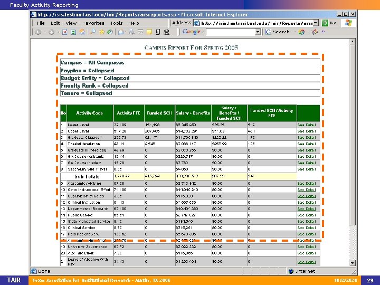This screenshot has height=285, width=380.
Task: Open the File menu
Action: pyautogui.click(x=41, y=23)
